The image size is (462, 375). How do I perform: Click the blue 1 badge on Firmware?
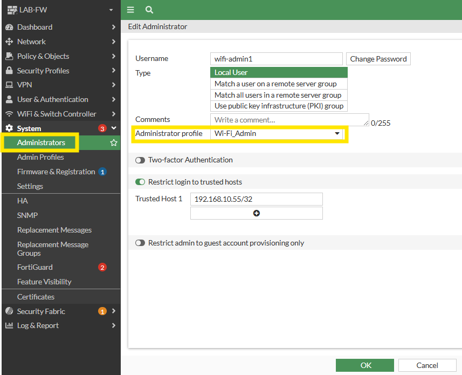click(x=102, y=172)
